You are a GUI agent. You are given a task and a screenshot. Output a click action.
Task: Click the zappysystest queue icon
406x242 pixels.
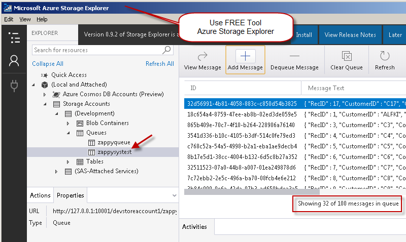(x=91, y=152)
